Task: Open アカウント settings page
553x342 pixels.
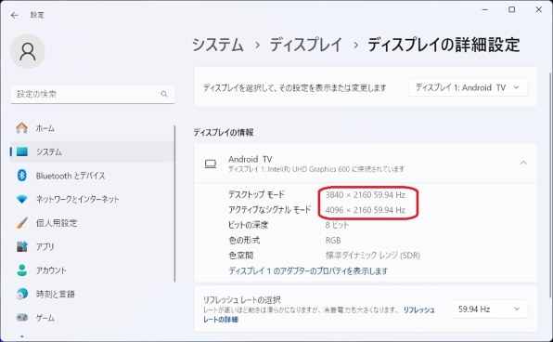Action: [93, 270]
